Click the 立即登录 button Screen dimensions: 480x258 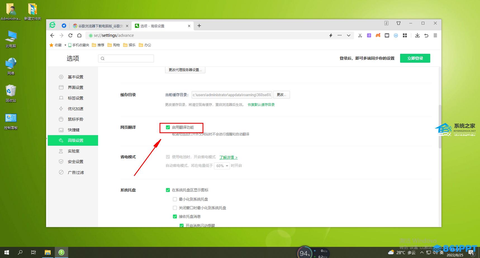415,58
